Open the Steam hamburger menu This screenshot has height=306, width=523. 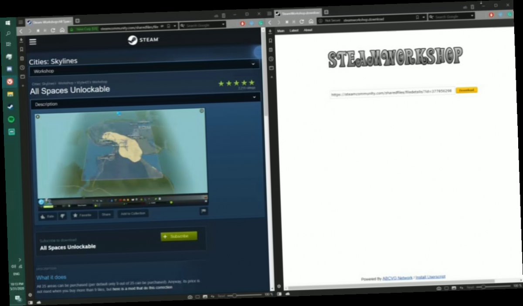[33, 42]
